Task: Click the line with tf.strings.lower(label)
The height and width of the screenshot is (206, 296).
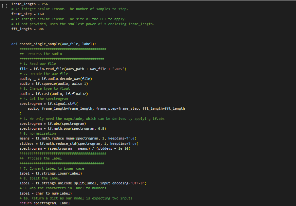Action: (x=51, y=173)
